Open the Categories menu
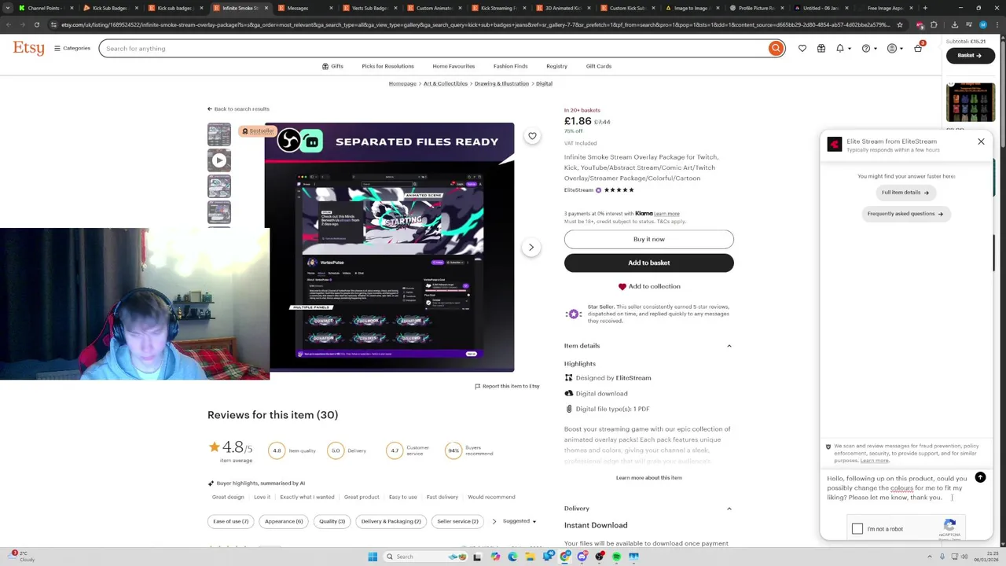 click(x=72, y=49)
